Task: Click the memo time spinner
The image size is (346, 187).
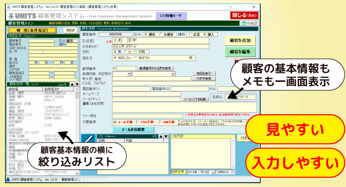Action: pyautogui.click(x=233, y=172)
